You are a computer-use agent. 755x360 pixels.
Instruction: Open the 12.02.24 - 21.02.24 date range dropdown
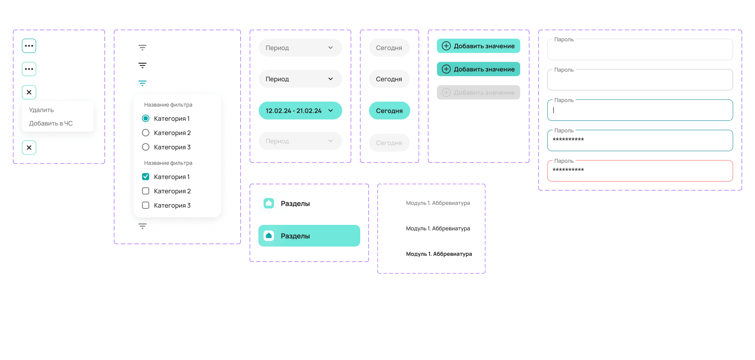[x=300, y=111]
